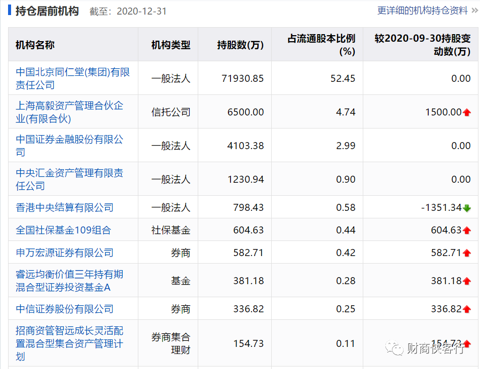The width and height of the screenshot is (480, 369).
Task: Select holdings value 6500.00
Action: [246, 112]
